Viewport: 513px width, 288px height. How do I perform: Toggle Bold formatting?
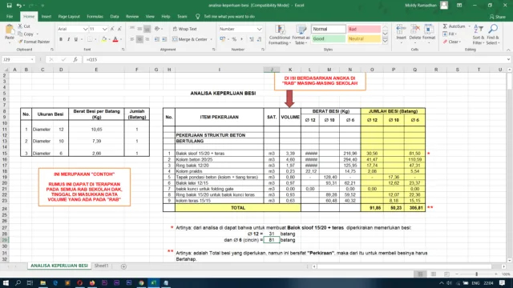coord(61,39)
